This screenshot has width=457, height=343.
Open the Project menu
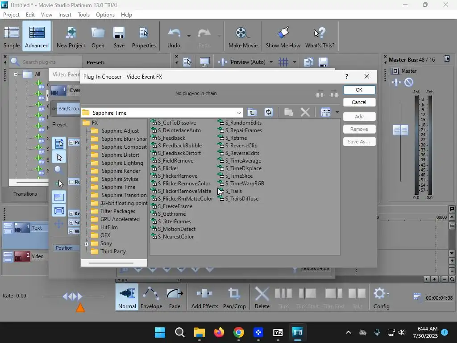11,15
